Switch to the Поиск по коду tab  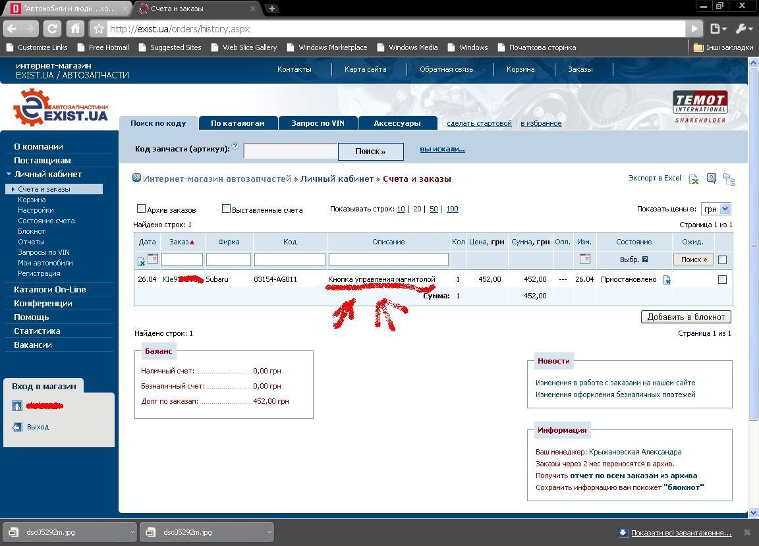point(158,123)
